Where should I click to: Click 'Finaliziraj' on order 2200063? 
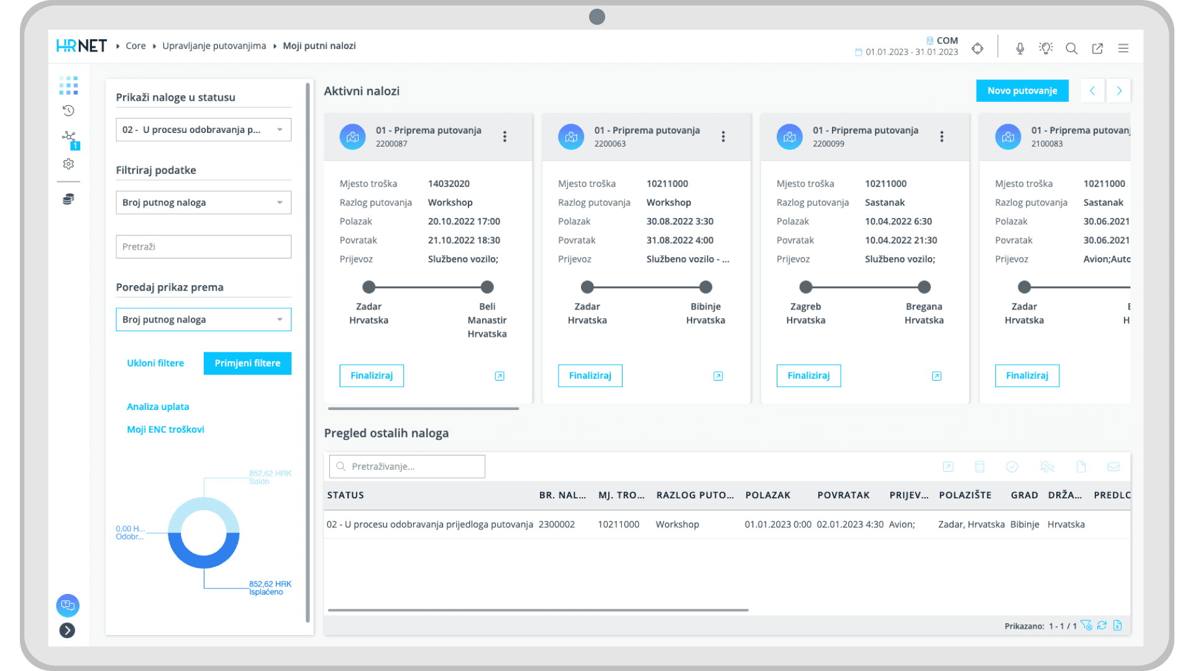point(590,376)
